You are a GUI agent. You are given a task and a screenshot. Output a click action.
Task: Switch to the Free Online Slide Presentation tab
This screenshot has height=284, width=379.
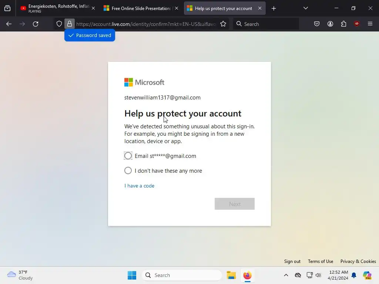point(141,8)
